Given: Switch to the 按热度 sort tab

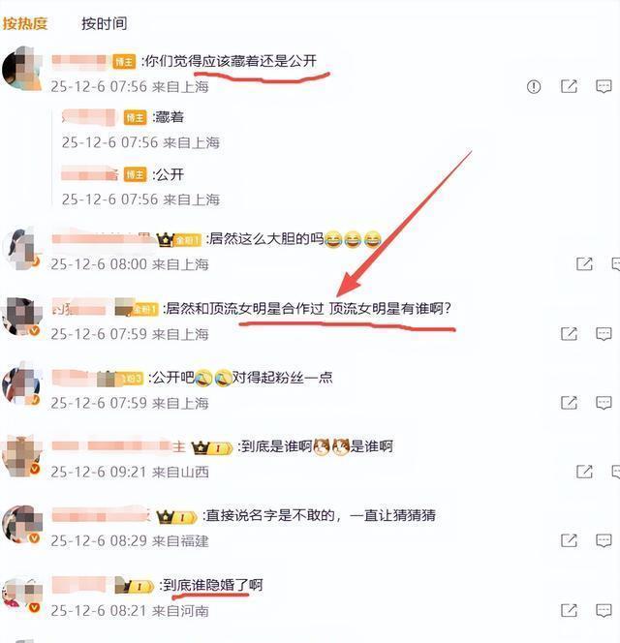Looking at the screenshot, I should tap(25, 23).
